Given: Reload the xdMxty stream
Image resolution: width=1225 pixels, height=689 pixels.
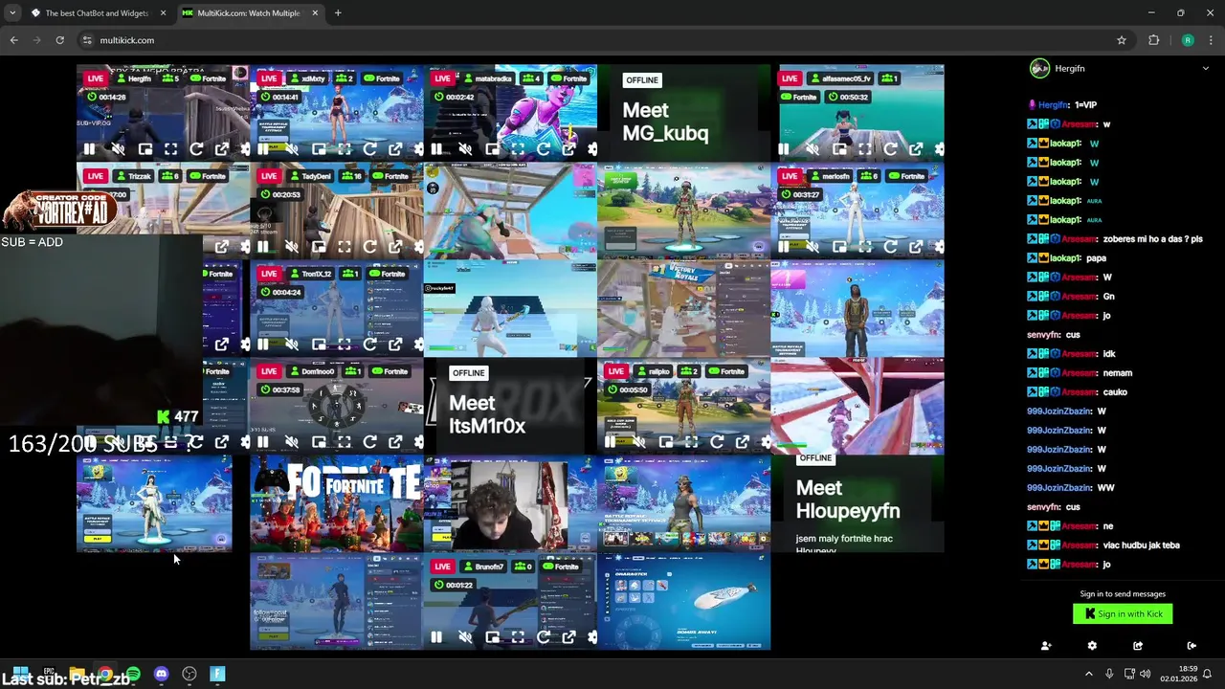Looking at the screenshot, I should 369,149.
